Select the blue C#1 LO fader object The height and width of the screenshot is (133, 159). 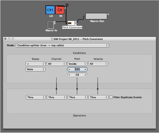[50, 10]
